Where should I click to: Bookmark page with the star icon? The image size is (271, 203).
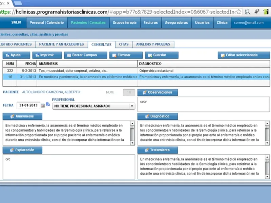click(x=239, y=12)
